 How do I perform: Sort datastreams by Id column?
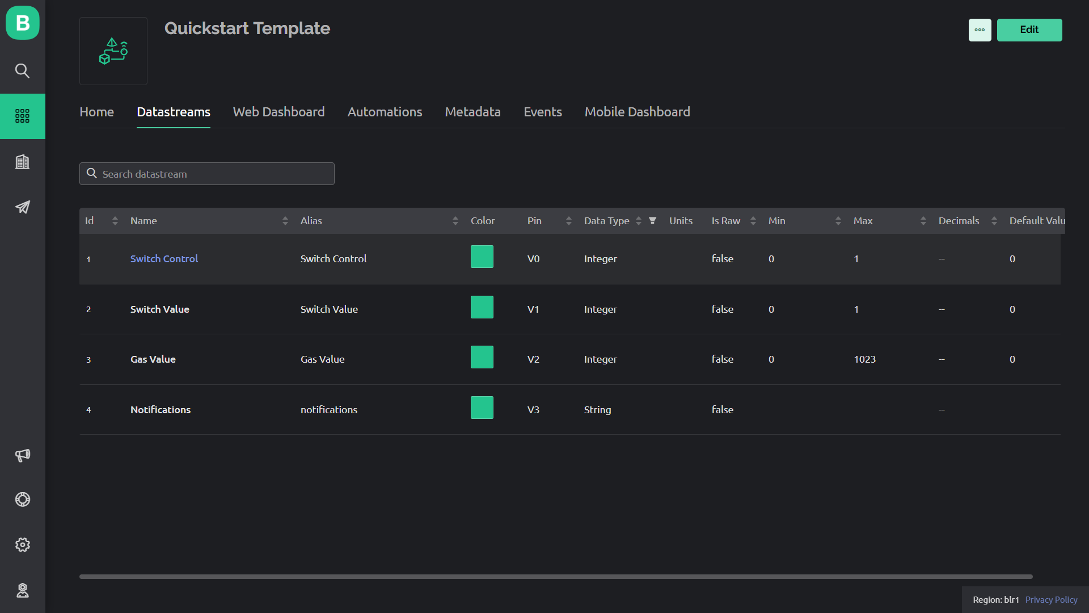(115, 221)
